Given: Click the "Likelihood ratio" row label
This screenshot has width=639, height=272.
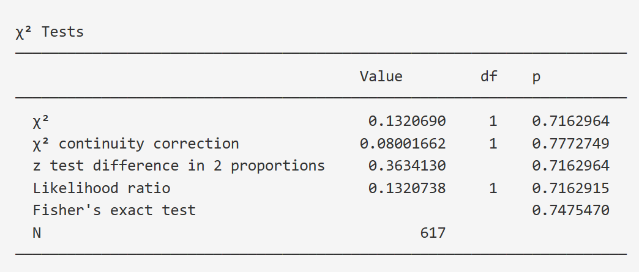Looking at the screenshot, I should pyautogui.click(x=102, y=188).
